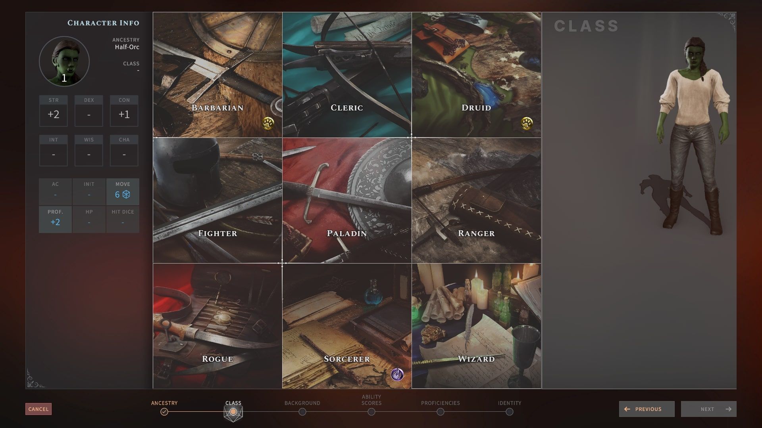Click the Cancel button
The width and height of the screenshot is (762, 428).
coord(38,409)
